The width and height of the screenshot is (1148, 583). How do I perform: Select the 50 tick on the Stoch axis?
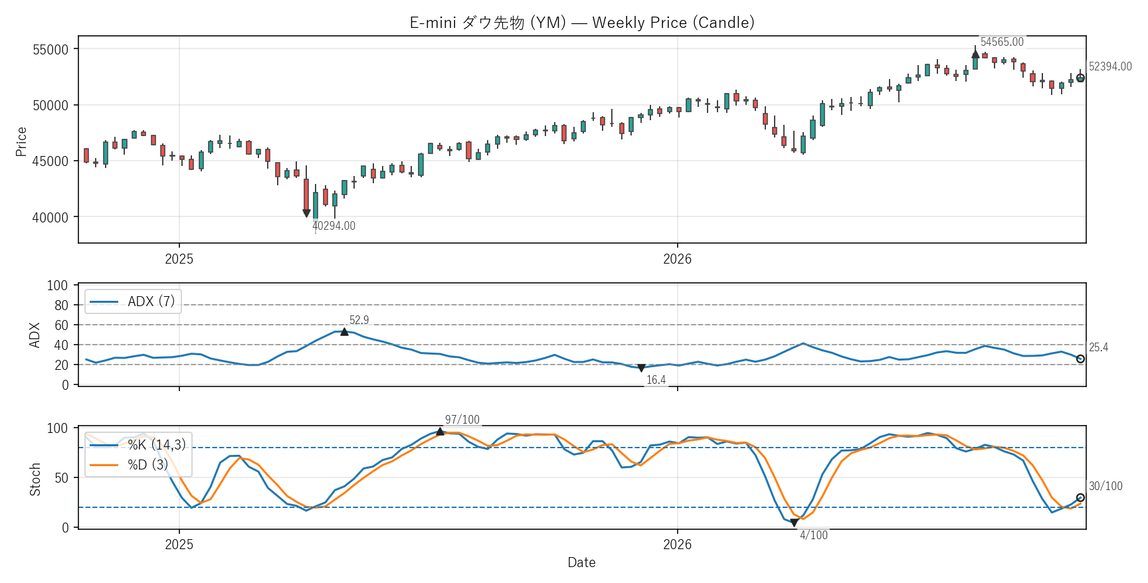tap(62, 478)
